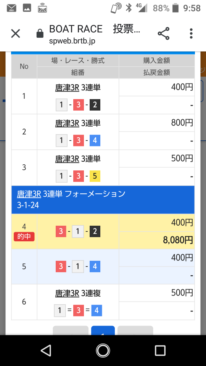Open the three-dot overflow menu

coord(191,34)
